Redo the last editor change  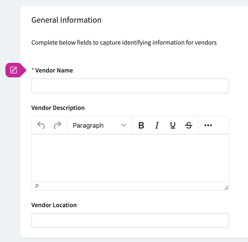pyautogui.click(x=57, y=125)
